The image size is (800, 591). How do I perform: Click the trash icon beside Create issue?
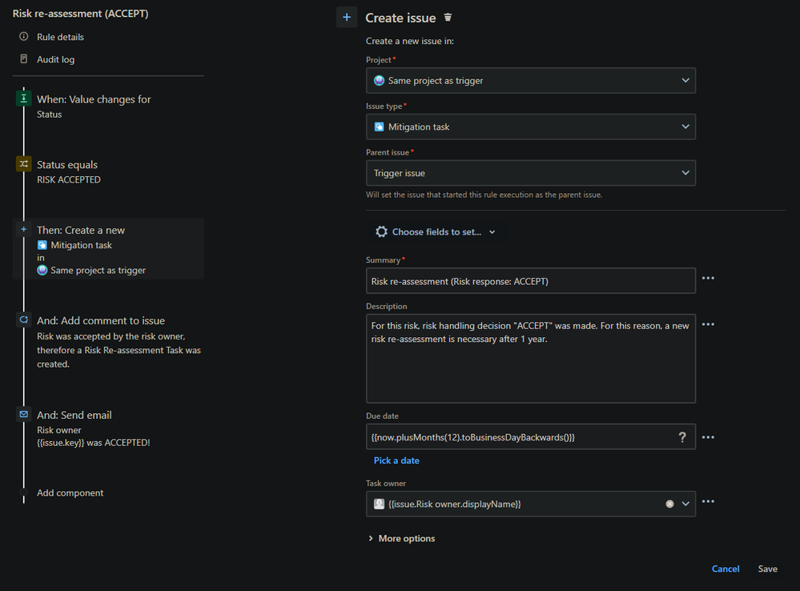(448, 18)
